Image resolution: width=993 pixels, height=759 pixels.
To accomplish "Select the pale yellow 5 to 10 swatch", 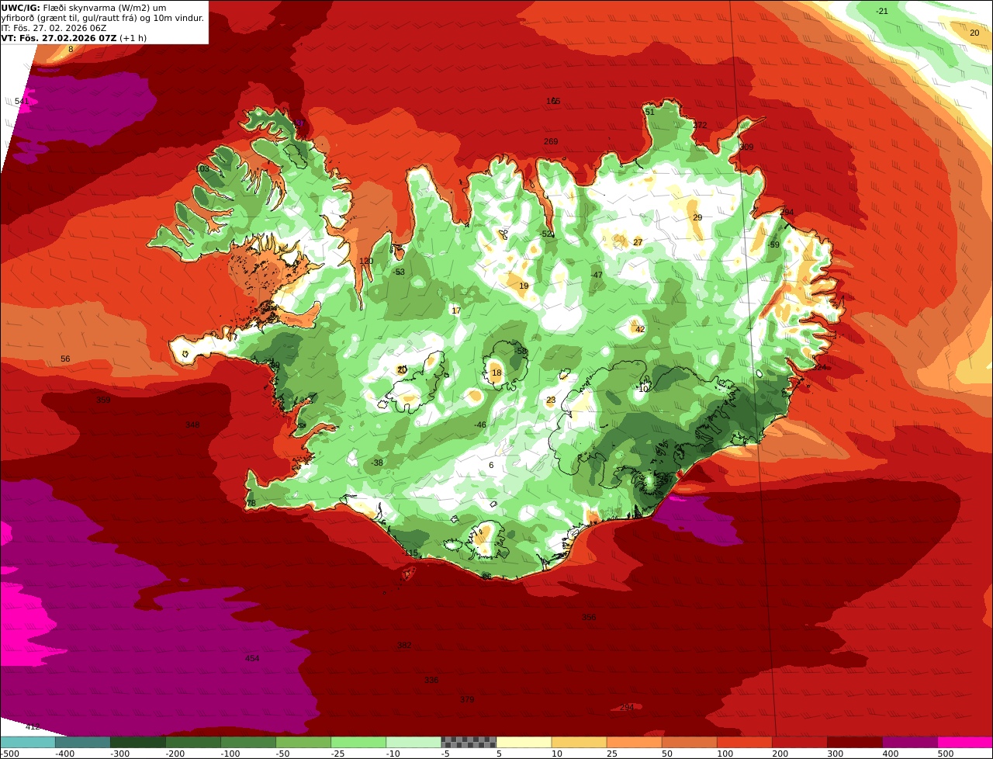I will [x=524, y=742].
